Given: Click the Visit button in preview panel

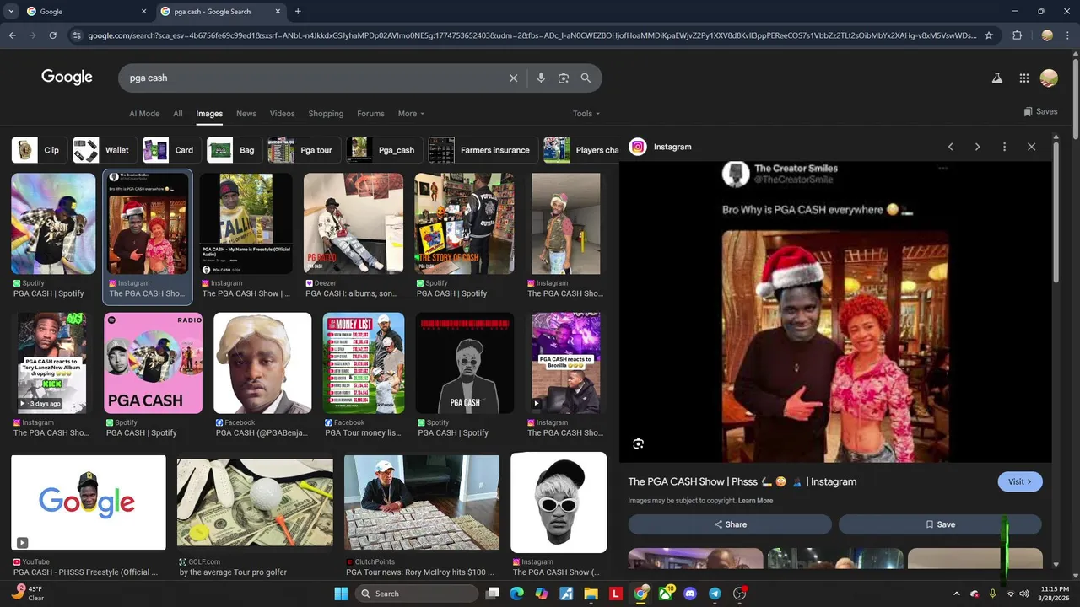Looking at the screenshot, I should 1020,481.
